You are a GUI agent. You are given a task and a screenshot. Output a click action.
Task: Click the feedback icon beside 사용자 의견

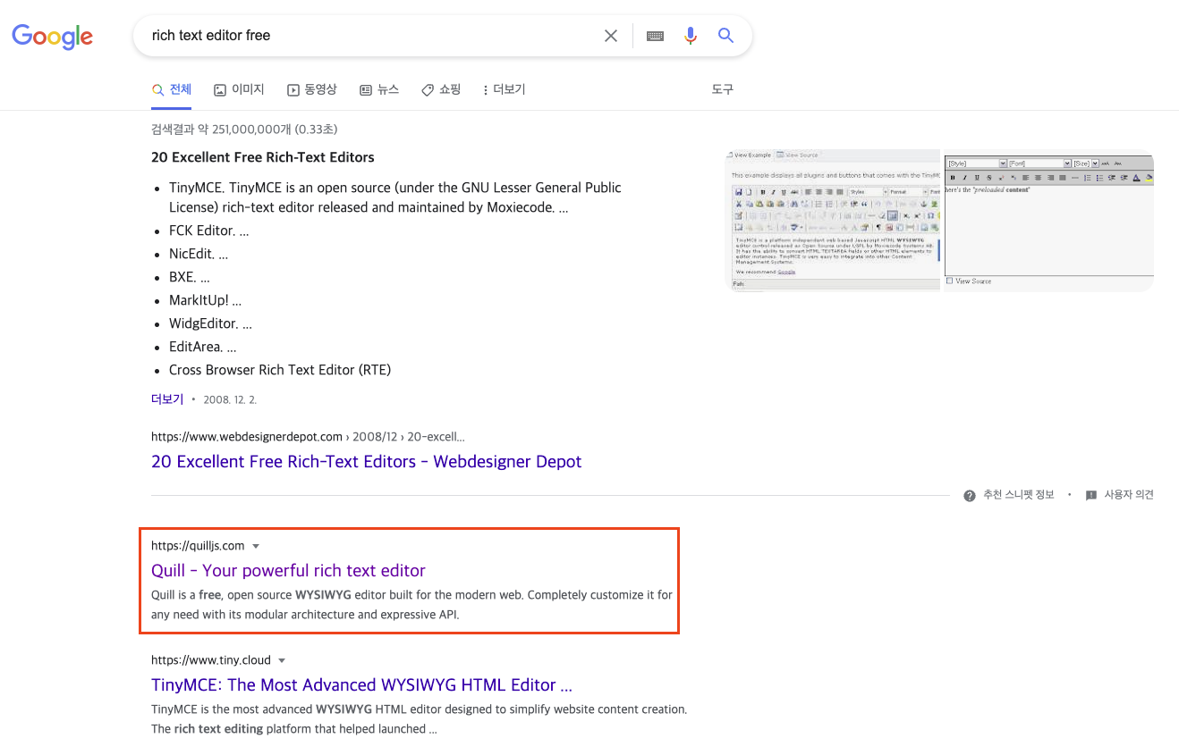(1090, 495)
